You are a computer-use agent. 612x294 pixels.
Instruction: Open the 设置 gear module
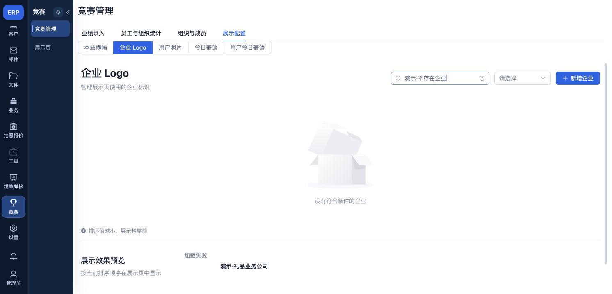click(x=14, y=232)
